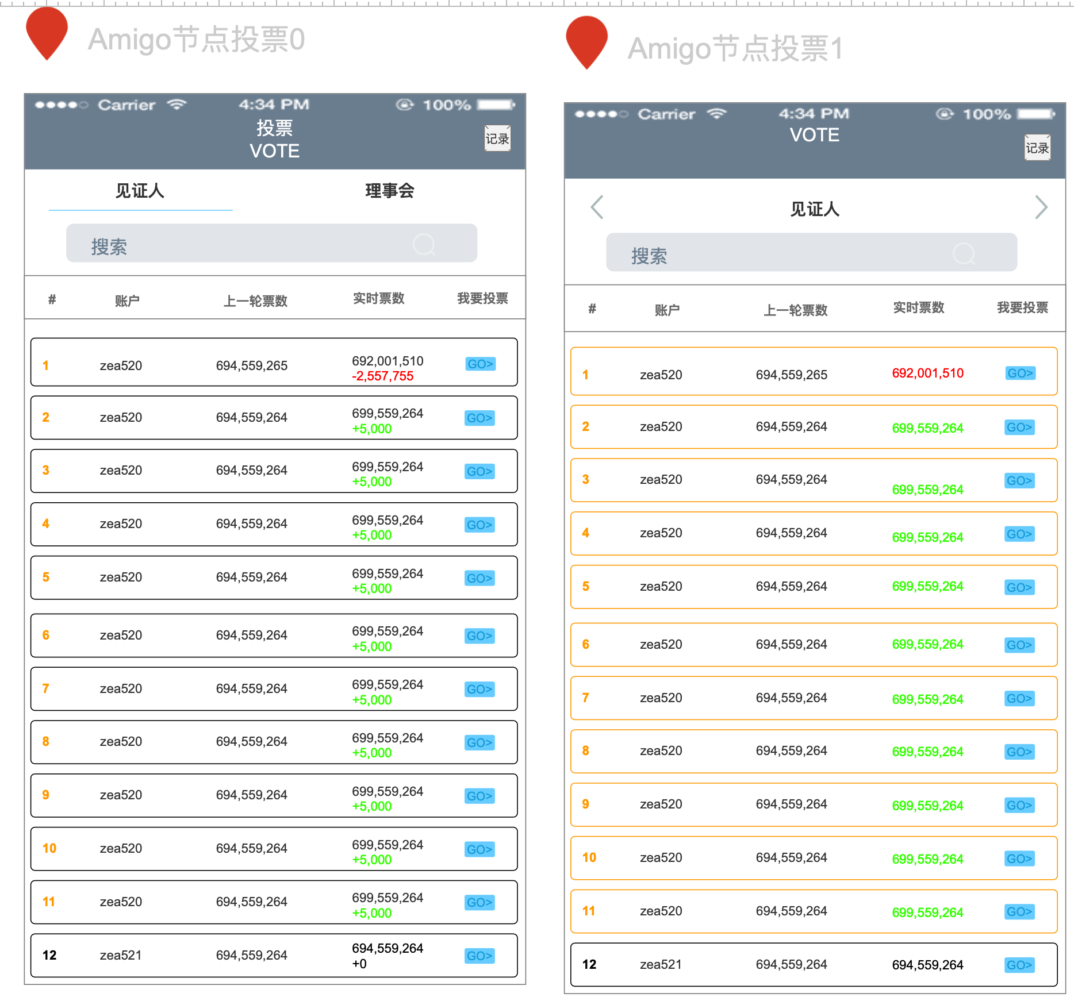The image size is (1074, 1001).
Task: Click GO> for rank 8 in right list
Action: tap(1019, 752)
